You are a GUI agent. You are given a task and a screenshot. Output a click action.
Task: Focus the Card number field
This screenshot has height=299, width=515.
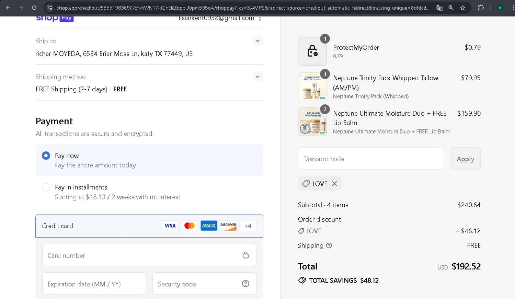point(149,255)
